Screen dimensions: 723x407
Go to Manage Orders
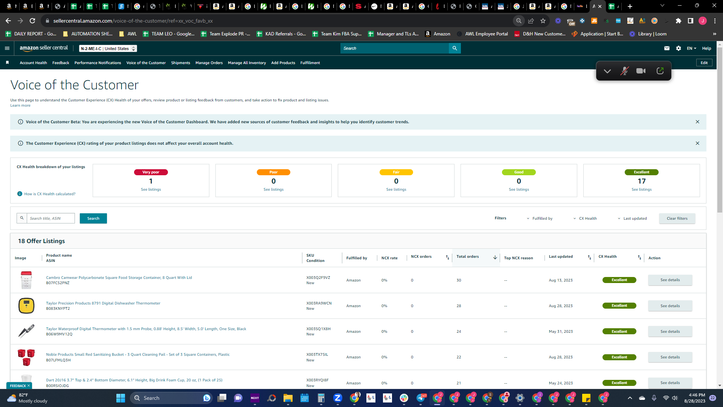point(209,63)
